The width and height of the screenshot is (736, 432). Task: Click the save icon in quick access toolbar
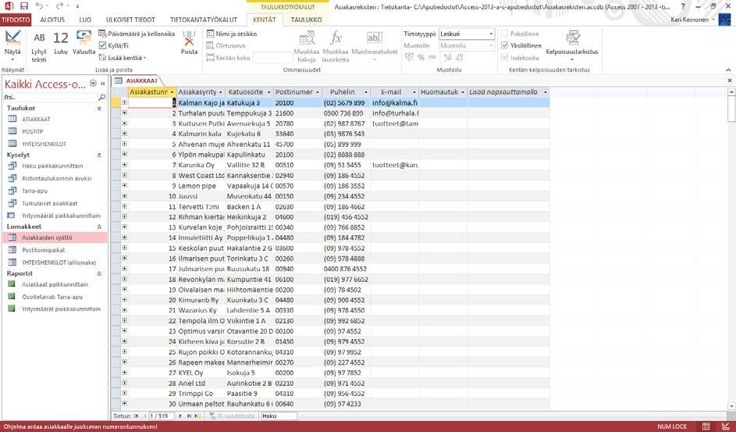(24, 6)
